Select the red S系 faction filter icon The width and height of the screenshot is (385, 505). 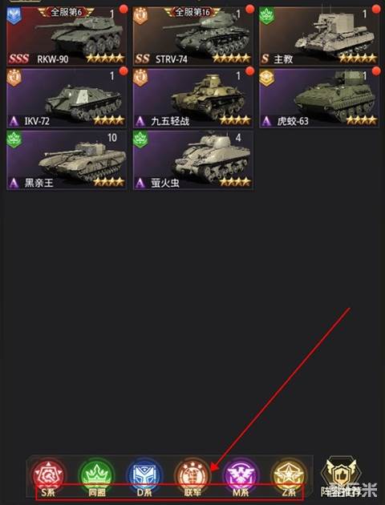[48, 475]
